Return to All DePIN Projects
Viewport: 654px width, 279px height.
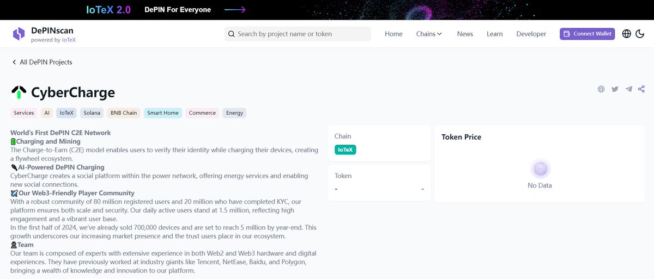pyautogui.click(x=46, y=62)
